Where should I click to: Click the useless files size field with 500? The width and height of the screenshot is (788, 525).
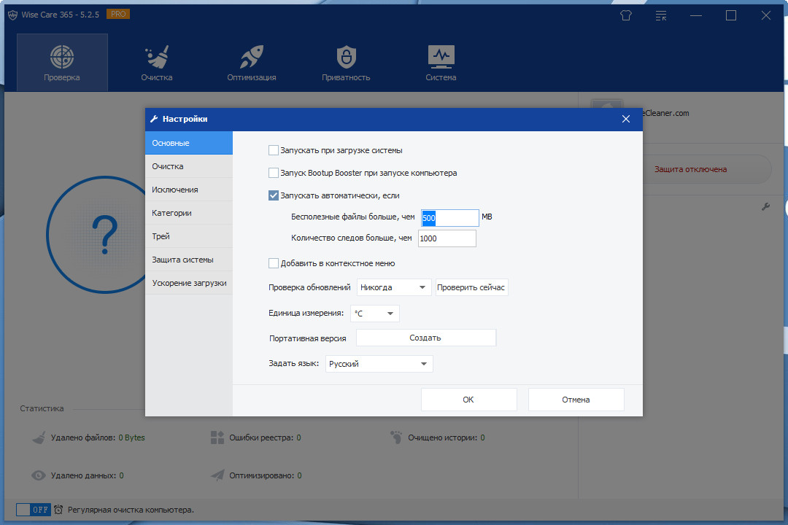(x=449, y=217)
